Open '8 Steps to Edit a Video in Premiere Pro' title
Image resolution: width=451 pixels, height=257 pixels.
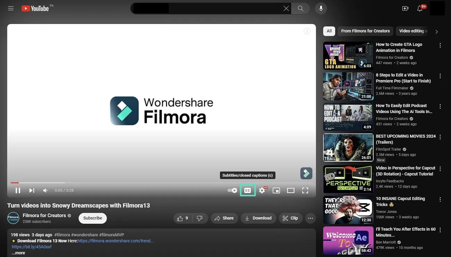pyautogui.click(x=403, y=78)
